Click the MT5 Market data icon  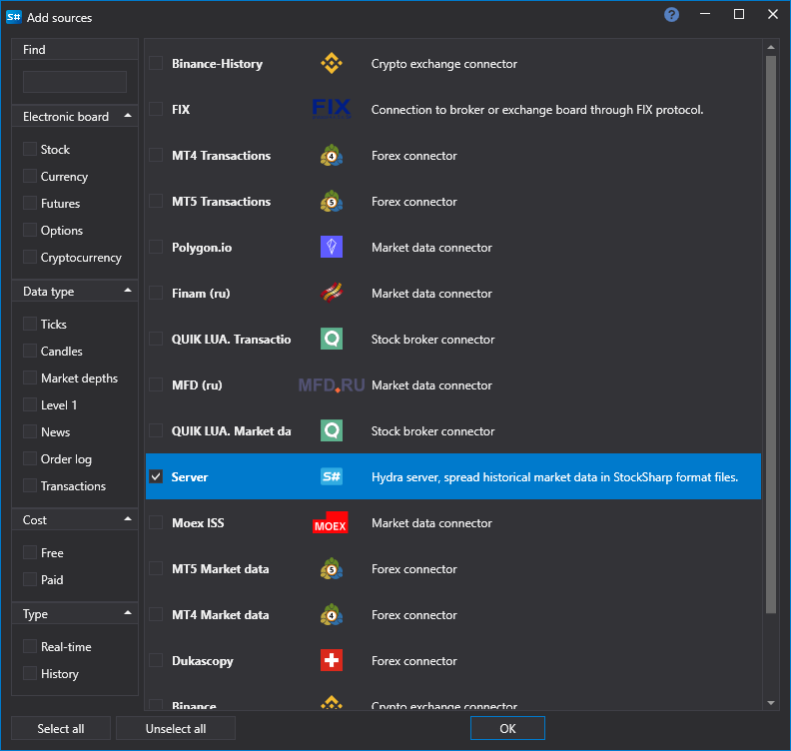click(x=332, y=569)
